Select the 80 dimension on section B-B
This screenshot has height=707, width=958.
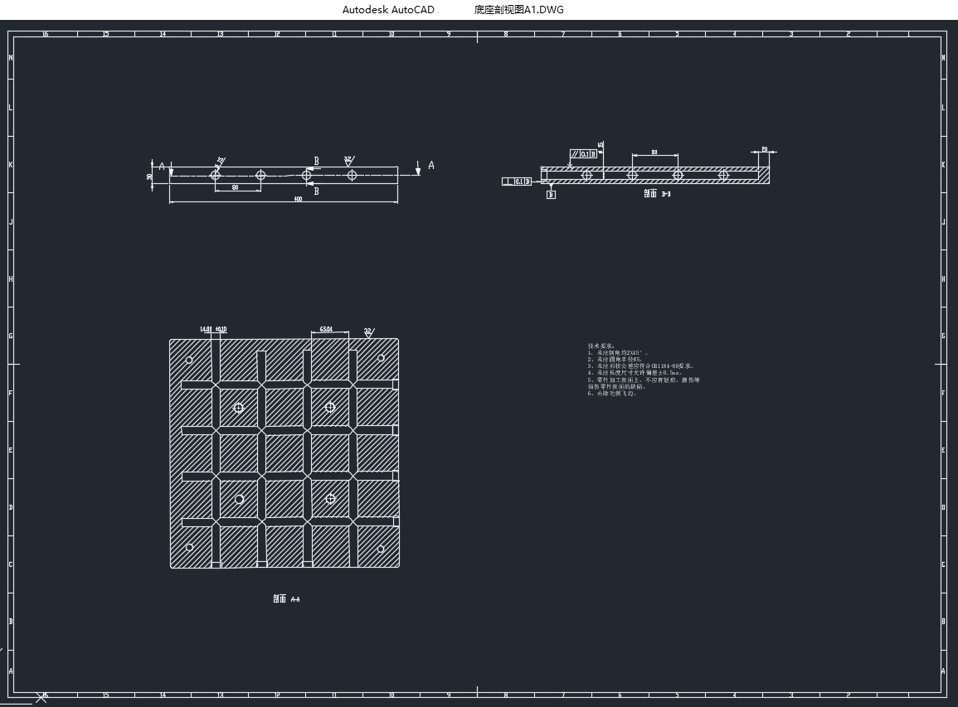point(654,153)
